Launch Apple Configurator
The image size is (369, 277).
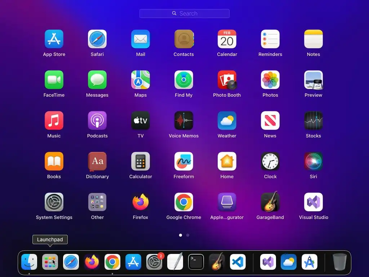pyautogui.click(x=227, y=202)
